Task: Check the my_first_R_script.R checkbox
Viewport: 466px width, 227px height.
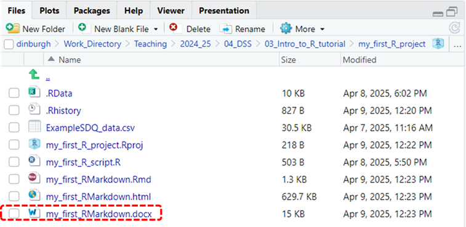Action: [x=14, y=162]
